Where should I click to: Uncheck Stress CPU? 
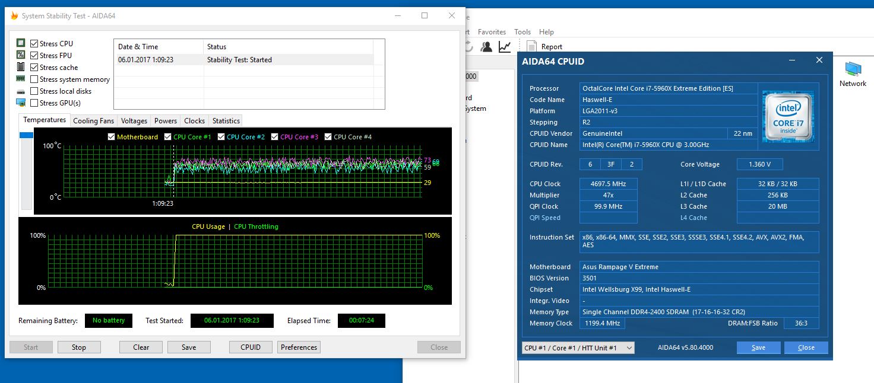pos(34,43)
